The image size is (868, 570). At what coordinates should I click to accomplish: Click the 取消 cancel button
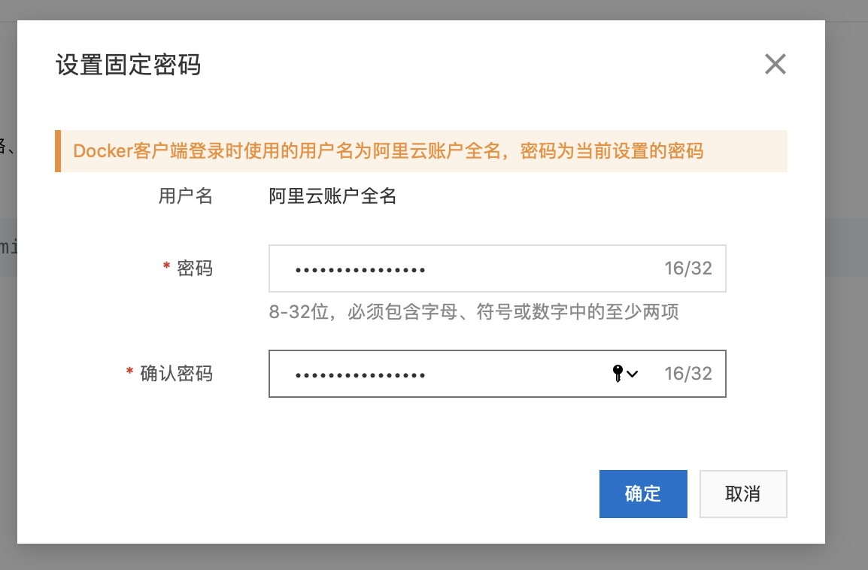click(x=743, y=493)
